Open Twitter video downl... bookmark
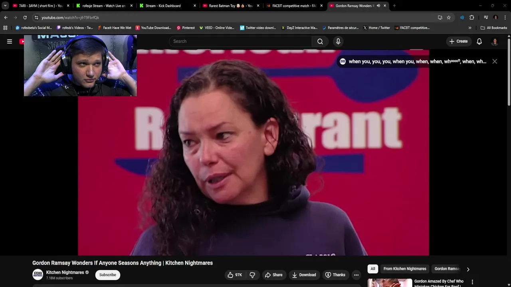The height and width of the screenshot is (287, 511). click(258, 28)
